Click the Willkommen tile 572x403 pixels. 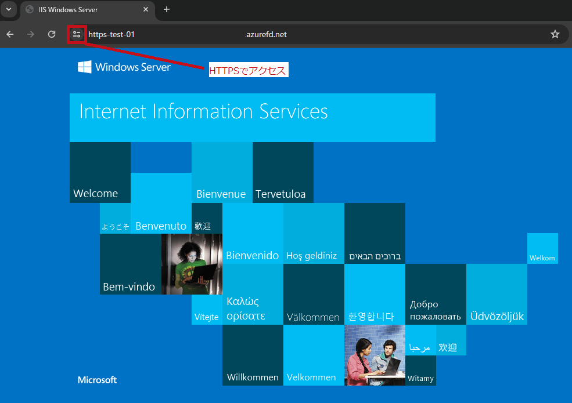(x=253, y=355)
